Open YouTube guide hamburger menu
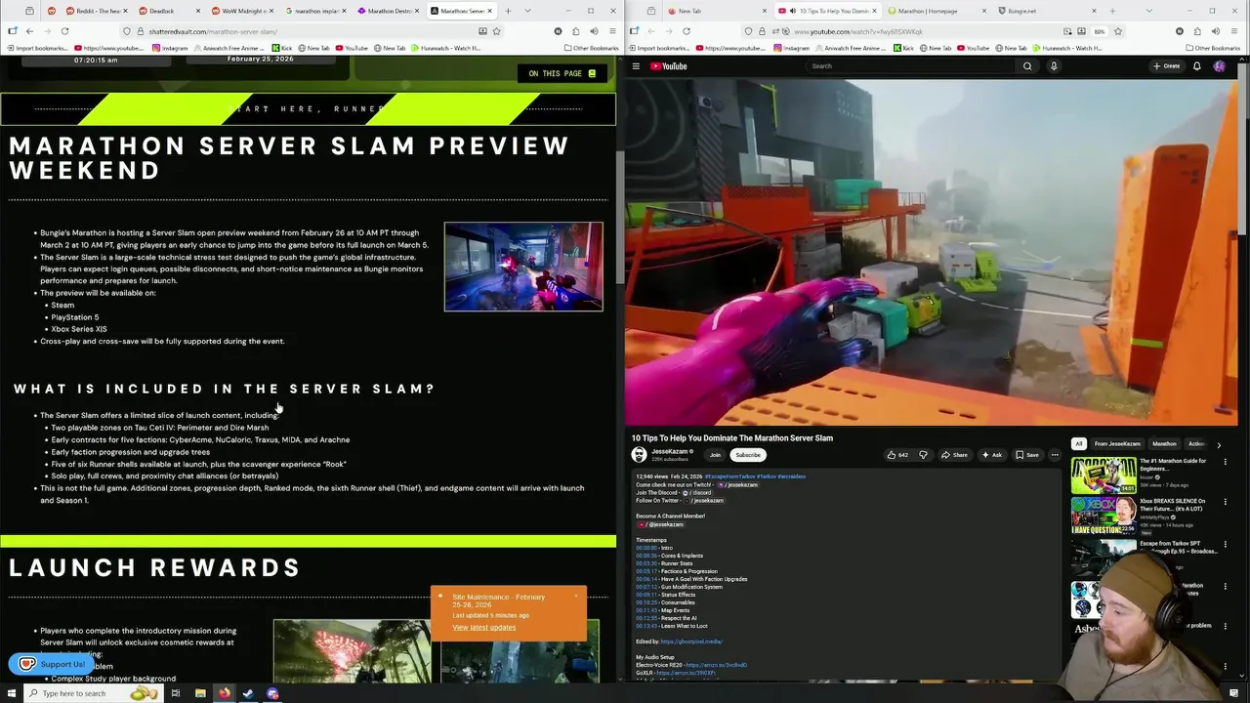Viewport: 1250px width, 703px height. 636,66
